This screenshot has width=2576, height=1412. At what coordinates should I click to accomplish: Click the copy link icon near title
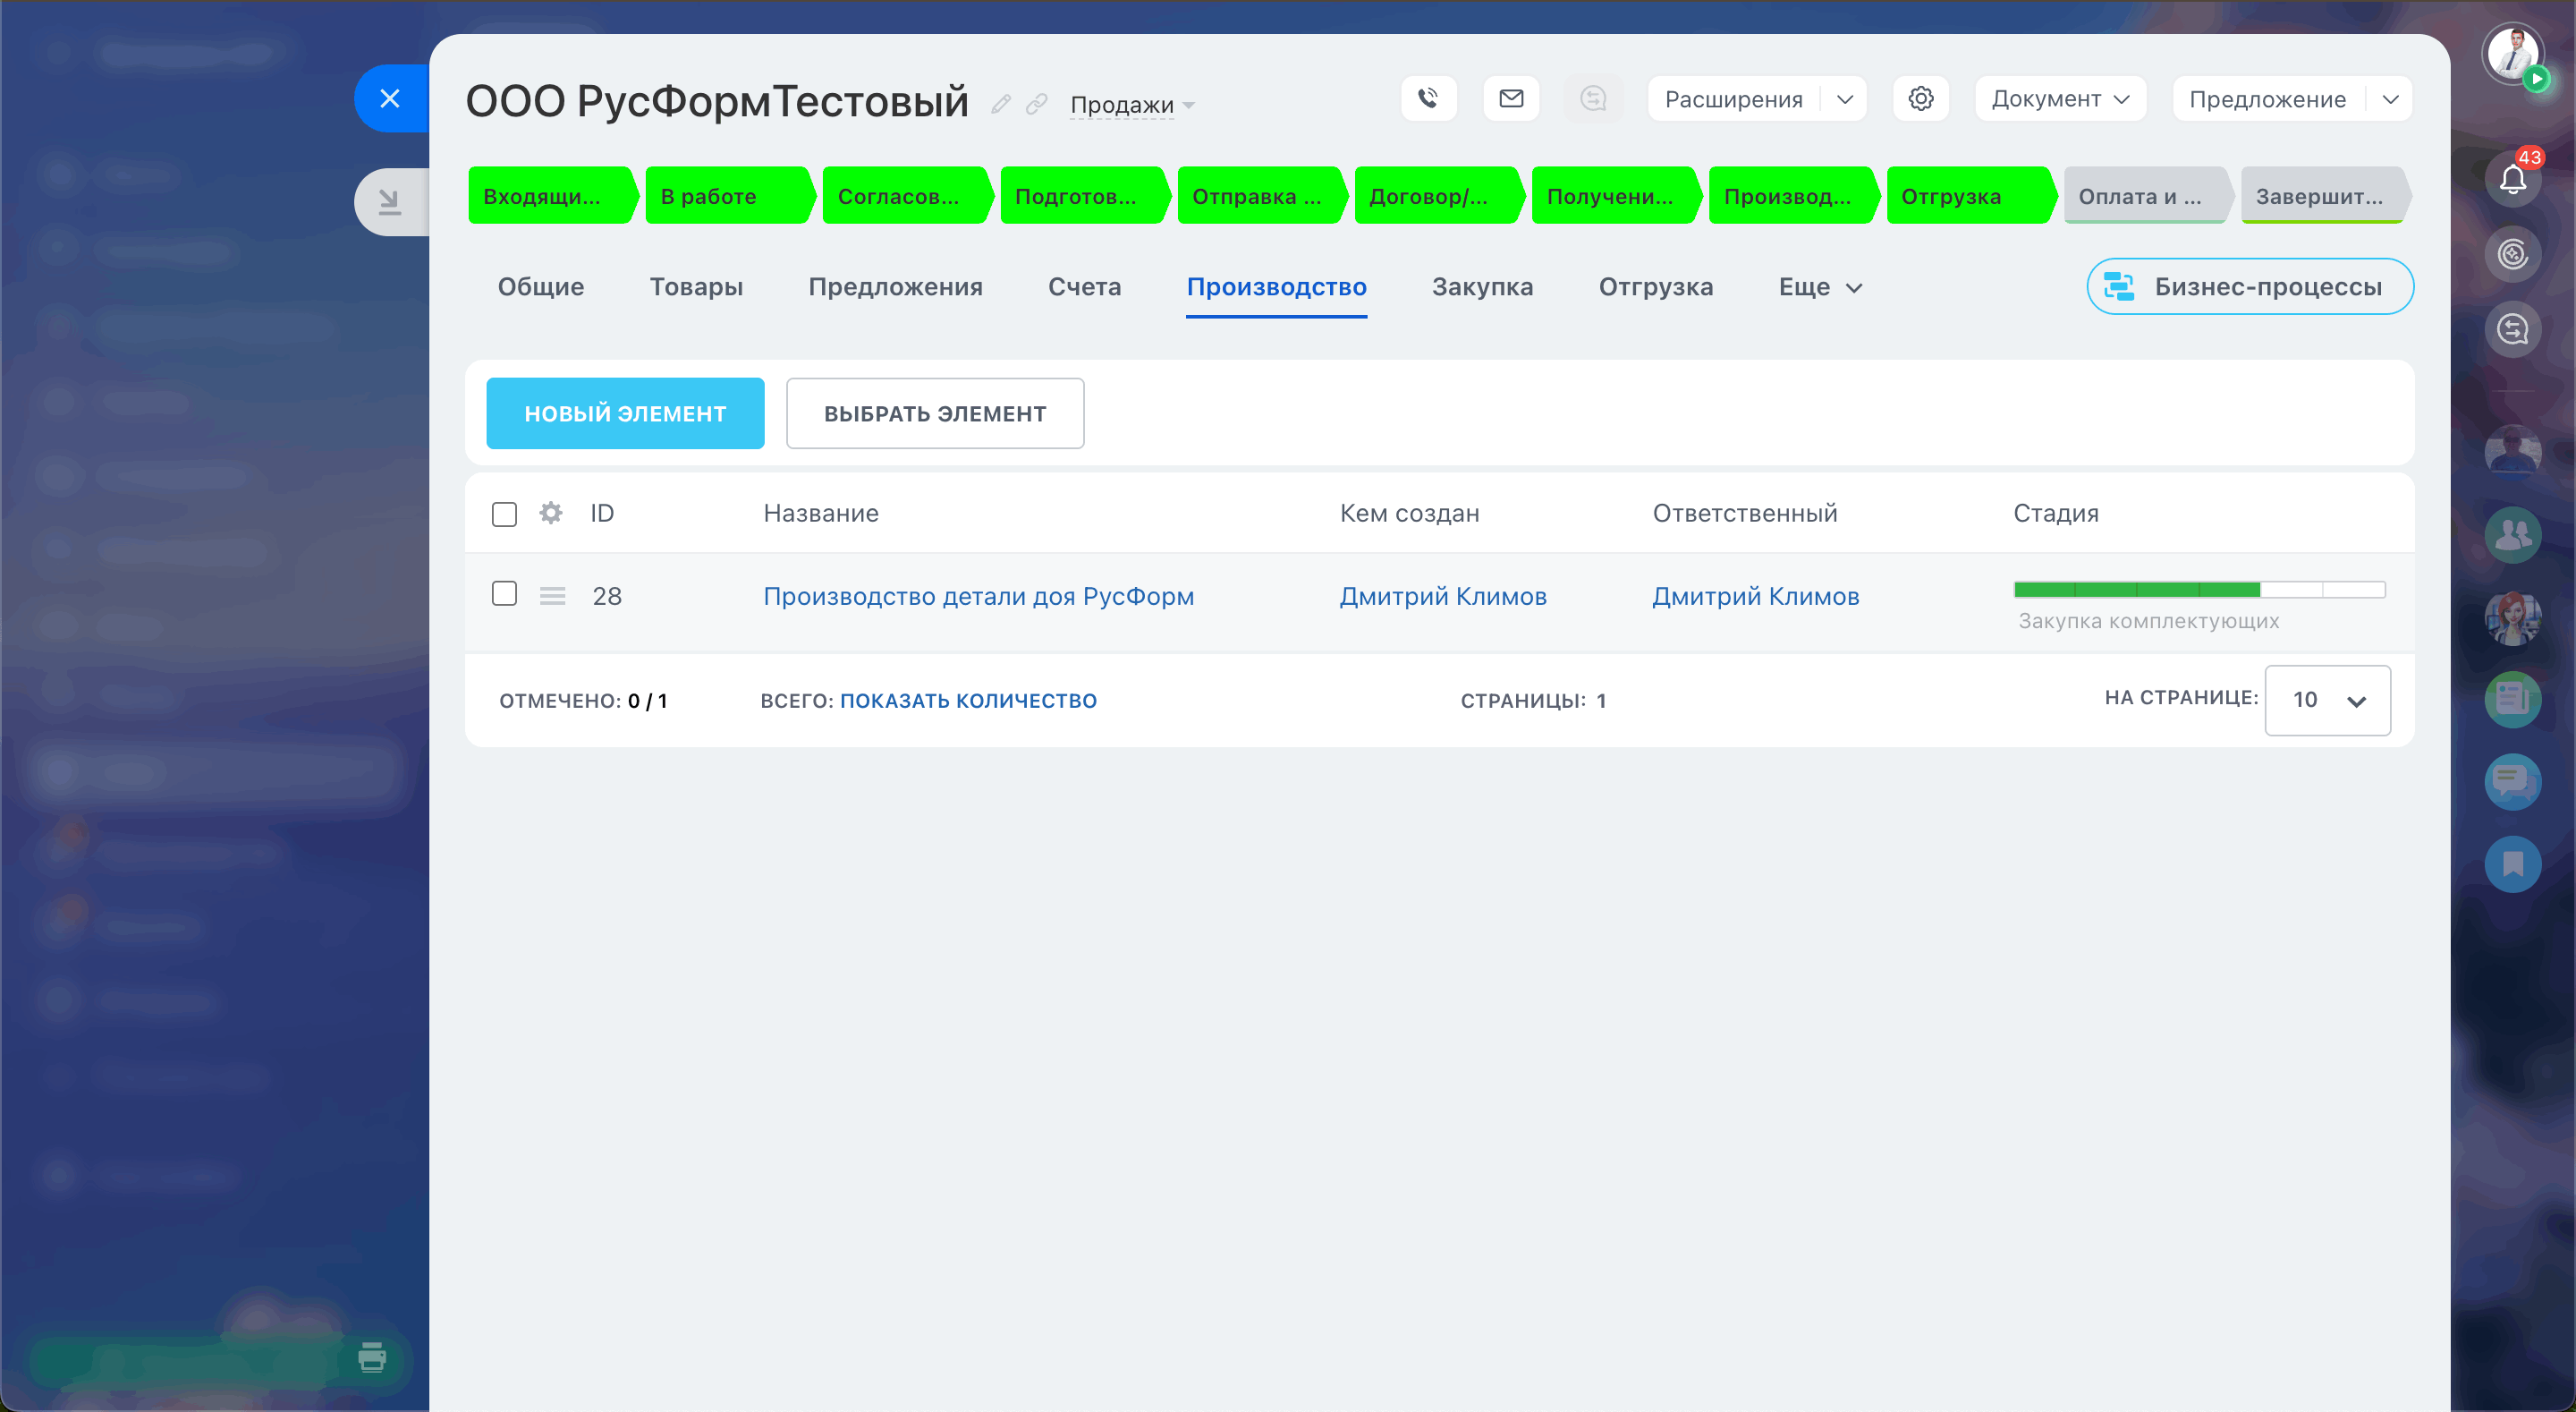point(1037,104)
